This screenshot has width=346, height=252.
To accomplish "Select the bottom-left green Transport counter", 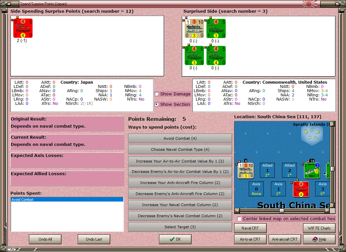I will 194,55.
